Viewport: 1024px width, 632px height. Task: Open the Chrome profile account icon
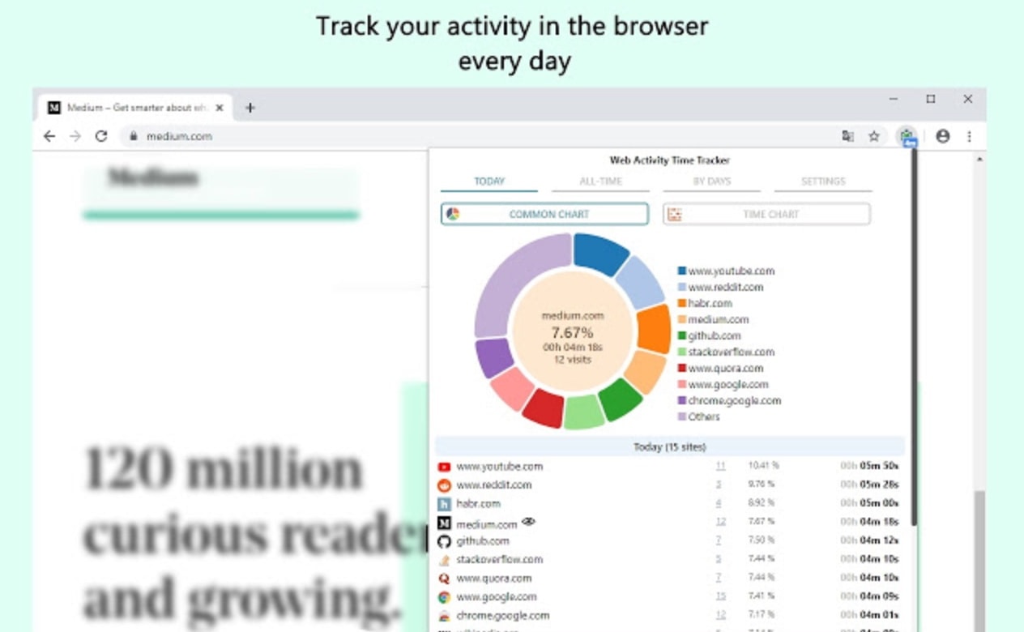click(942, 136)
